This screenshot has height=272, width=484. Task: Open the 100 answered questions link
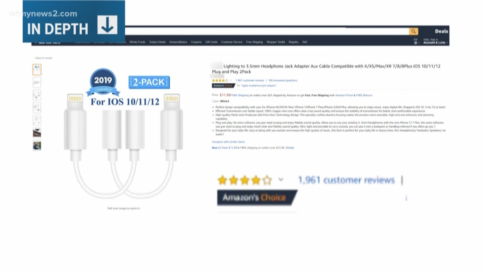pyautogui.click(x=283, y=81)
